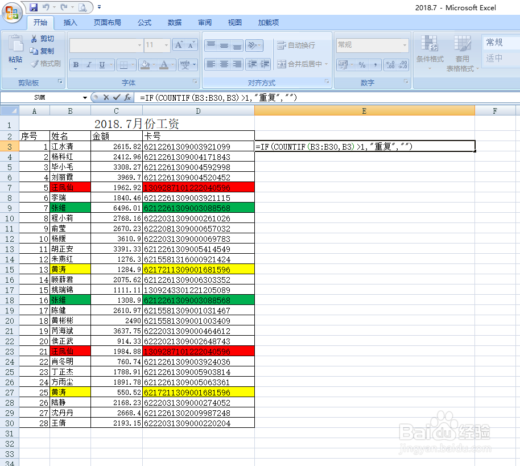This screenshot has height=466, width=520.
Task: Open print preview from quick access toolbar
Action: click(82, 7)
